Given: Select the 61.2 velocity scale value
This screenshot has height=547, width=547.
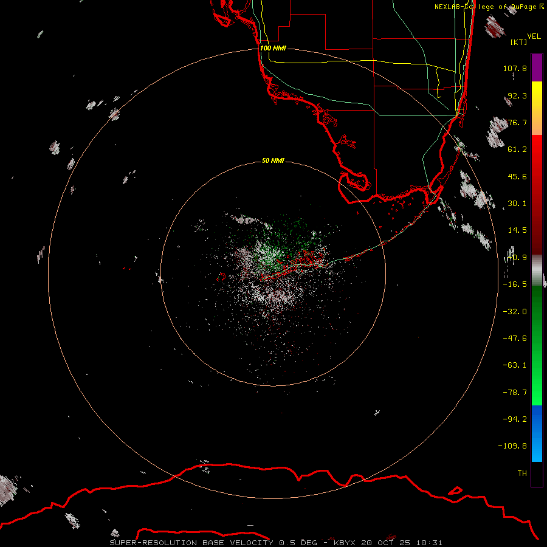Looking at the screenshot, I should point(517,150).
